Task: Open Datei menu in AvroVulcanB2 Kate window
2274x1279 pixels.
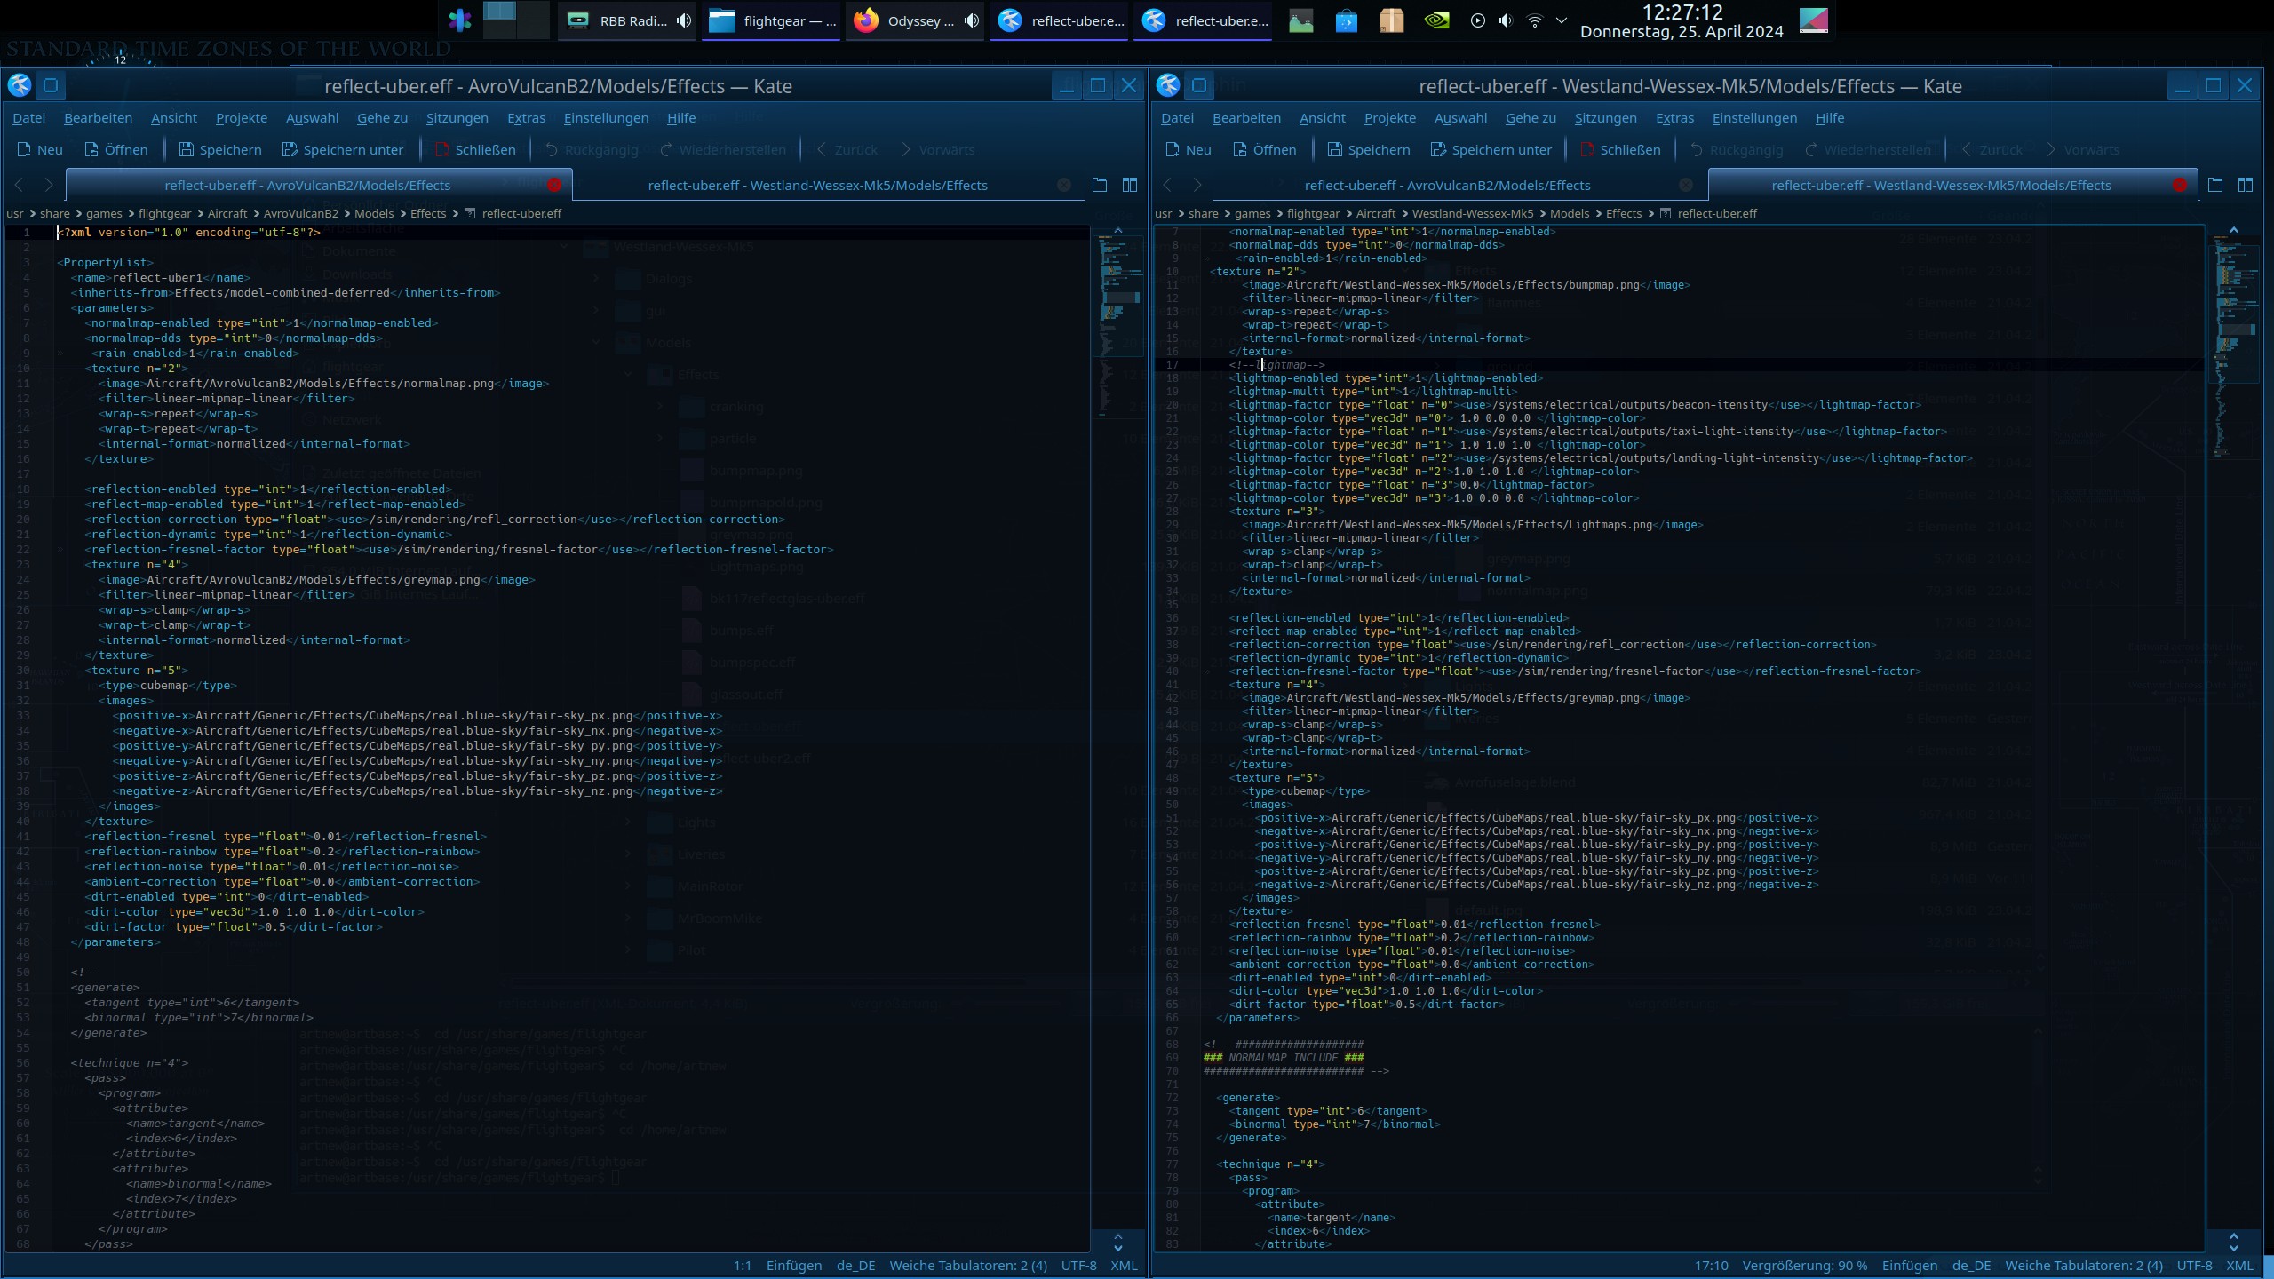Action: click(x=28, y=117)
